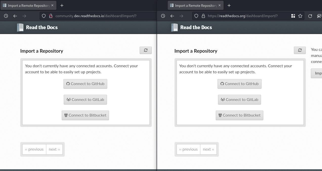Click screenshot scissors icon in right browser toolbar
Viewport: 322px width, 171px height.
319,16
